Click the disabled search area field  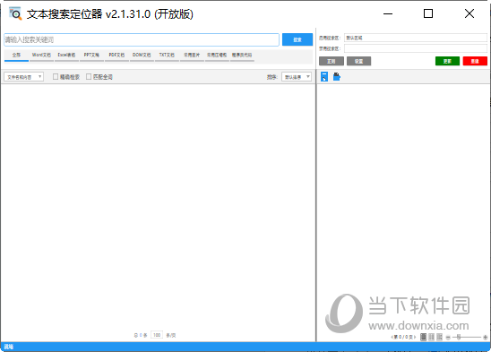(x=416, y=48)
